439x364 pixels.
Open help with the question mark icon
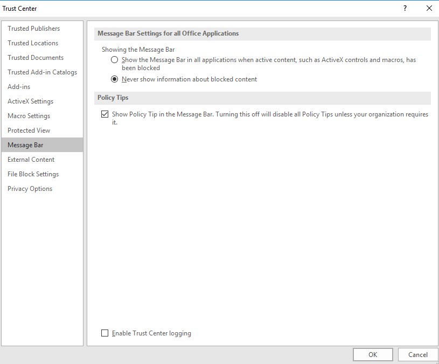[x=405, y=8]
